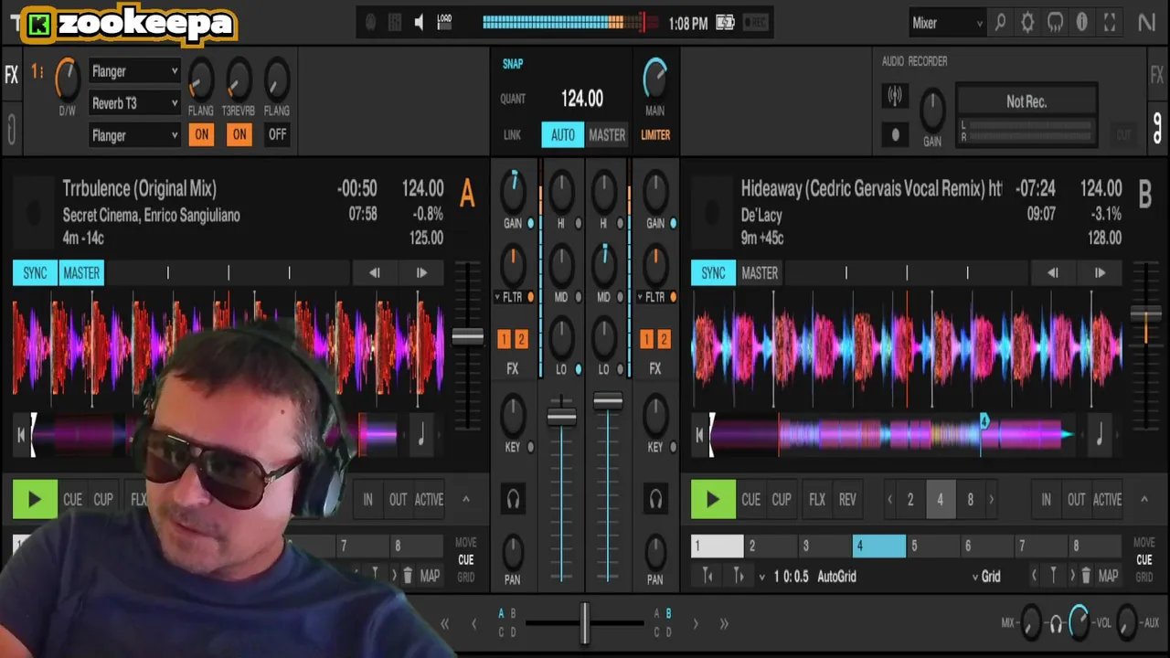Click tempo bend down arrow on deck A
Screen dimensions: 1170x658
click(x=375, y=272)
